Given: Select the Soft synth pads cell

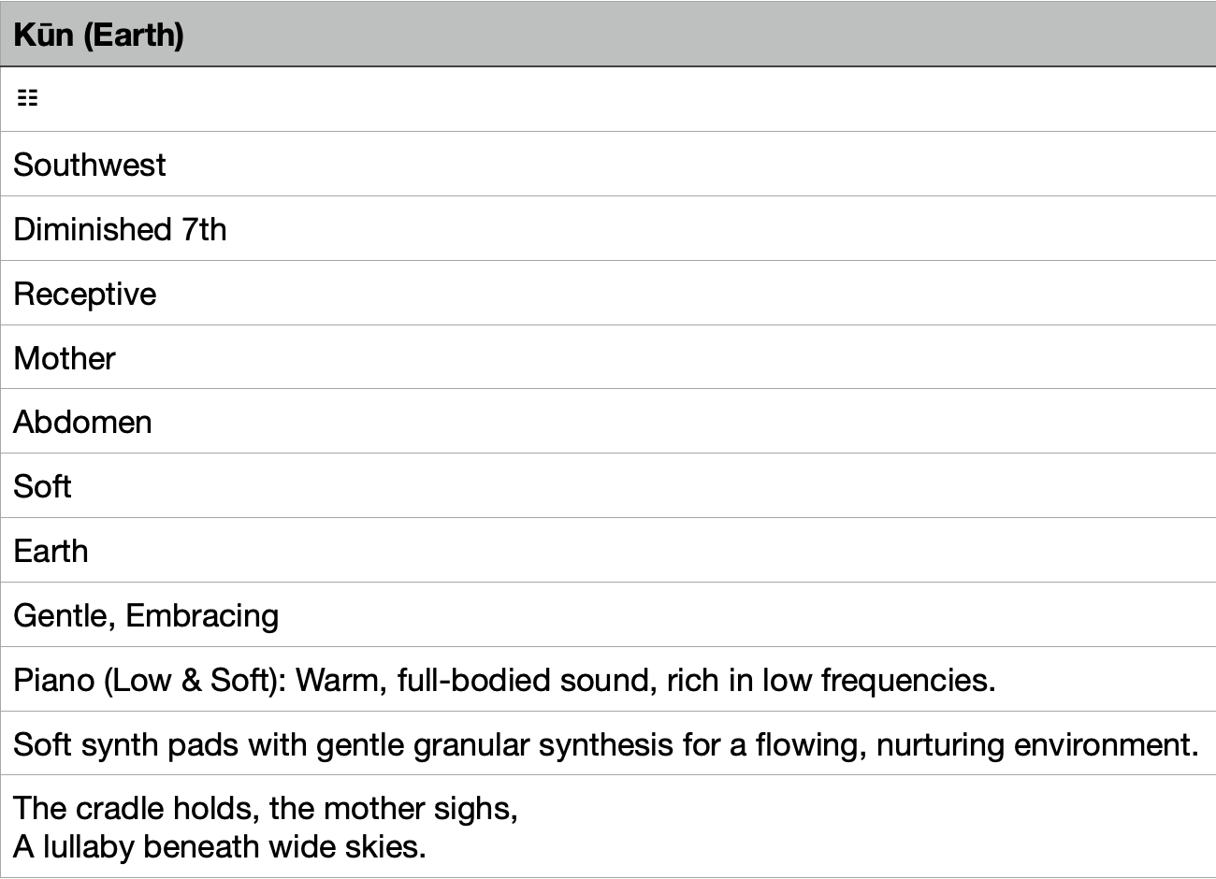Looking at the screenshot, I should (608, 744).
